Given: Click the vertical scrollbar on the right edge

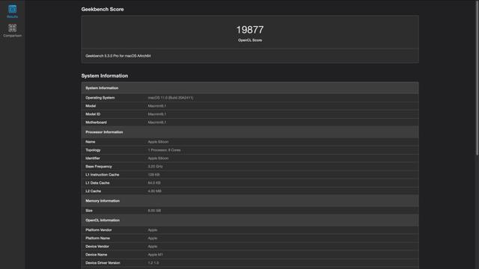Looking at the screenshot, I should (x=478, y=78).
